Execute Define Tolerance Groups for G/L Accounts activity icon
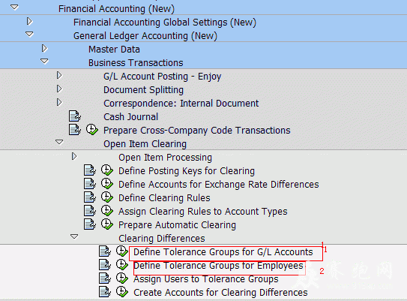407x301 pixels. tap(122, 251)
